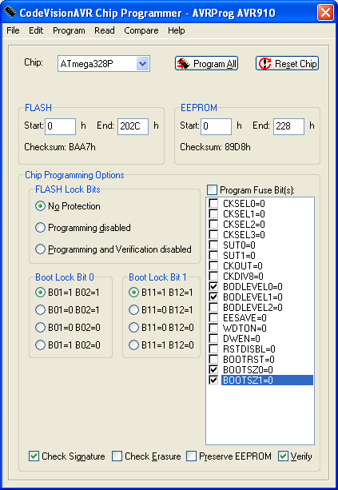Toggle the DWEN=0 fuse checkbox
The height and width of the screenshot is (490, 338).
pyautogui.click(x=213, y=338)
